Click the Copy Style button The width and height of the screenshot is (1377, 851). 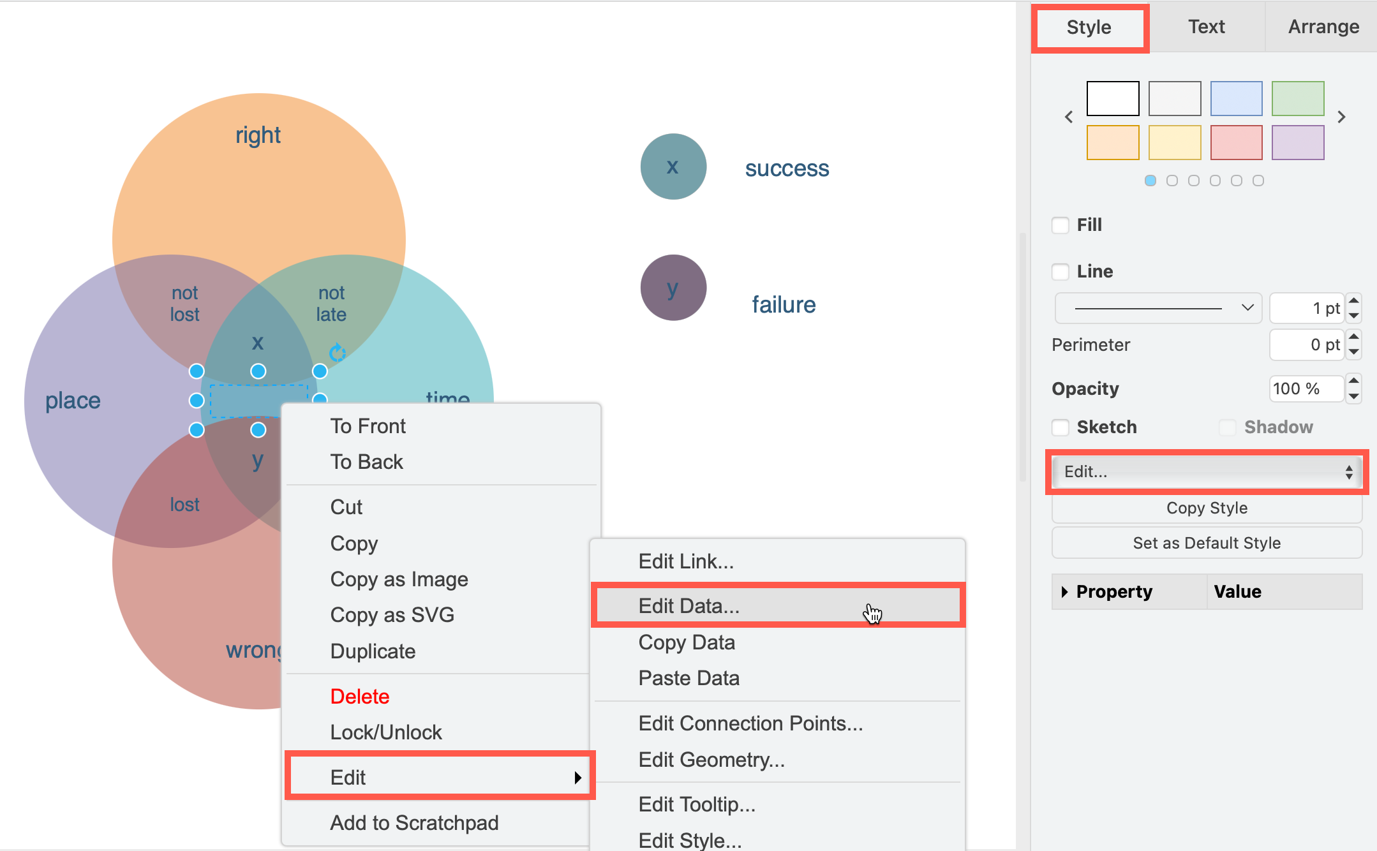click(1206, 508)
